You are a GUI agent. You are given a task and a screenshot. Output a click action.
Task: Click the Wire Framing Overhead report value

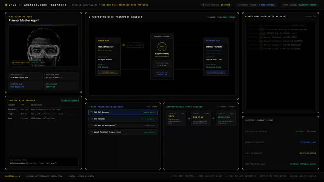(305, 132)
